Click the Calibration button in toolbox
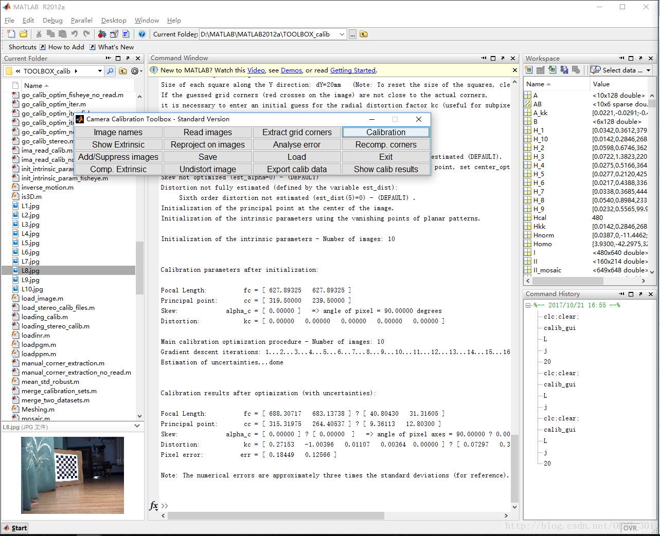This screenshot has height=536, width=660. (386, 132)
